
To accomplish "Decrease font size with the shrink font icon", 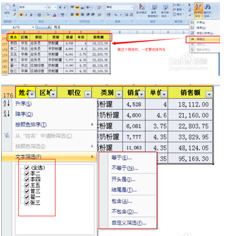I will pyautogui.click(x=65, y=8).
